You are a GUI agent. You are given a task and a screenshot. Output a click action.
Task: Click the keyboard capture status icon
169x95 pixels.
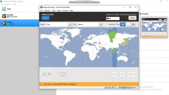pos(129,88)
